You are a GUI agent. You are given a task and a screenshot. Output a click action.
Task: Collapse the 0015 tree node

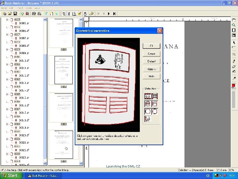point(7,94)
